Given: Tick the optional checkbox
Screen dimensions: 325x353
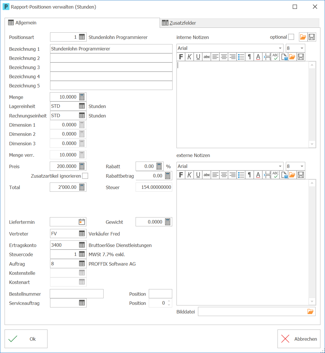Looking at the screenshot, I should tap(291, 37).
